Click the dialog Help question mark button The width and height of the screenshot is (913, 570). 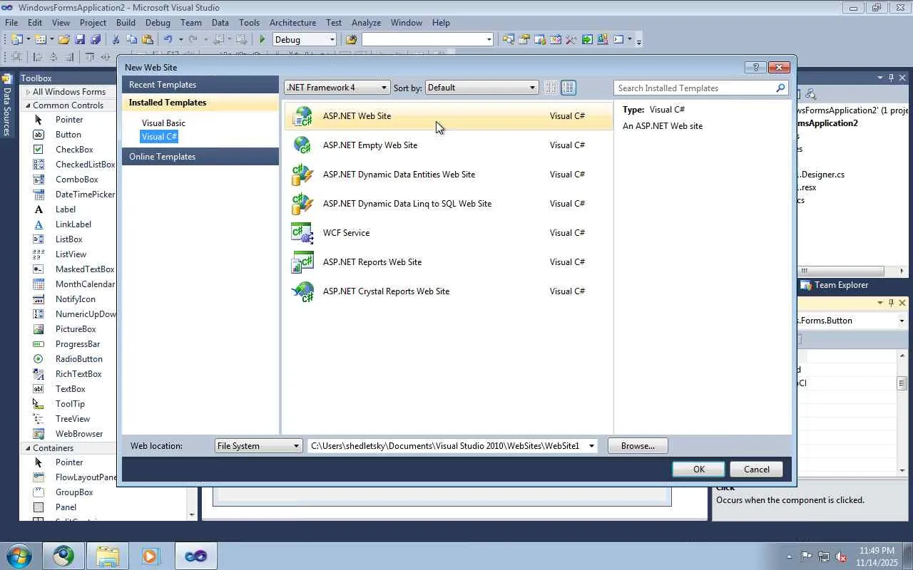[755, 67]
